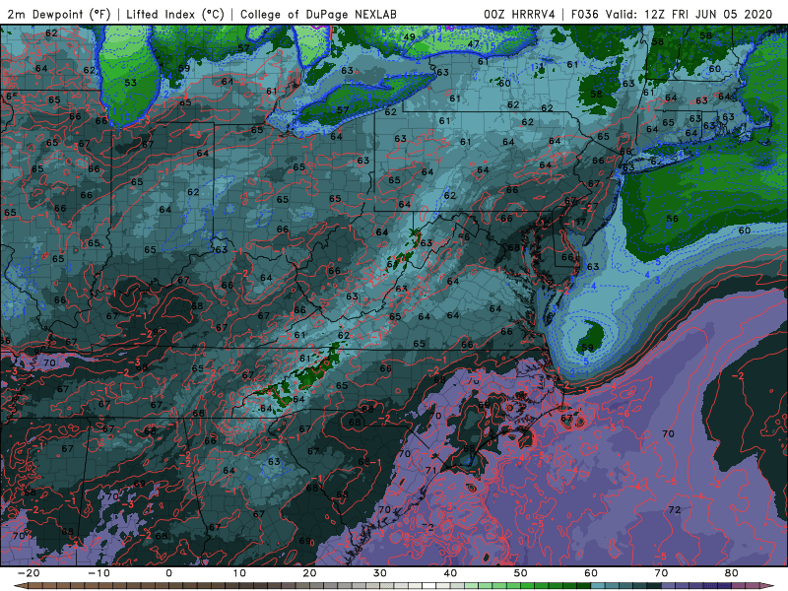Click the 47 dewpoint value on the map

[474, 43]
